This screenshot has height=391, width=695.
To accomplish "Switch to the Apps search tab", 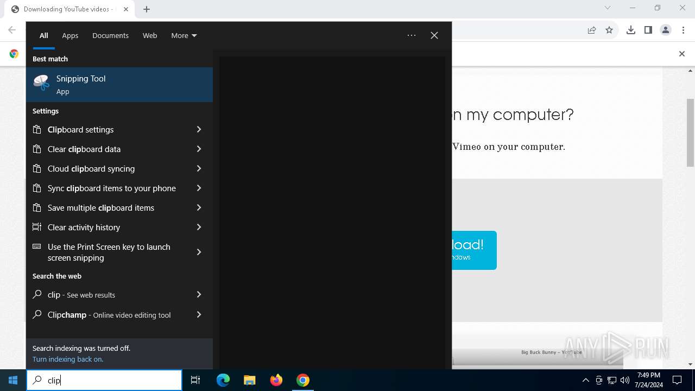I will 70,35.
